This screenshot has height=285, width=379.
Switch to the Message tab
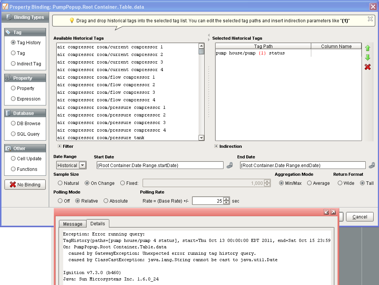pyautogui.click(x=73, y=224)
